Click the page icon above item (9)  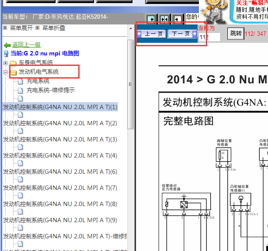[x=21, y=212]
